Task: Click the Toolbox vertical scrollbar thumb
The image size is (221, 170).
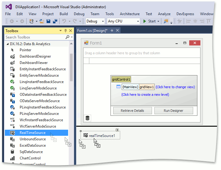Action: pos(71,68)
